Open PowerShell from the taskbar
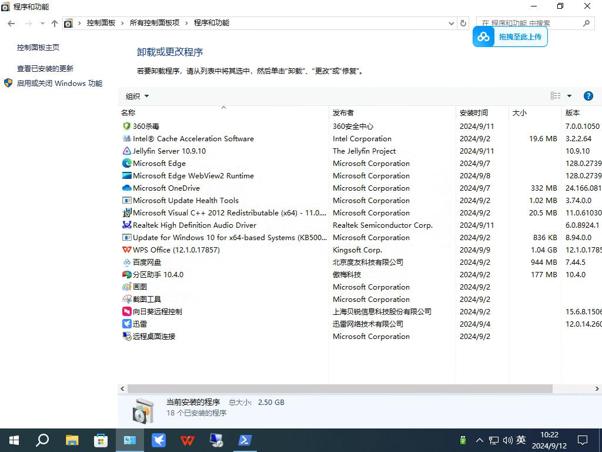The height and width of the screenshot is (452, 602). pyautogui.click(x=245, y=440)
